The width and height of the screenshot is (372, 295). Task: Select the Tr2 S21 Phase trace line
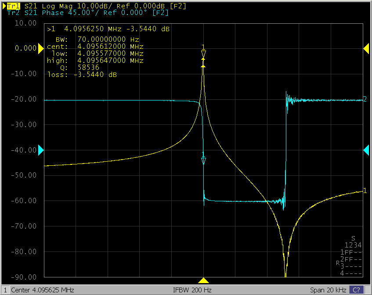pyautogui.click(x=88, y=13)
